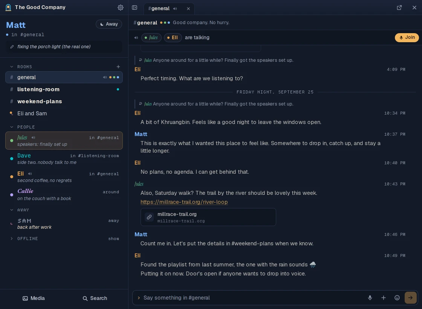Open Eli and Sam conversation
This screenshot has width=422, height=309.
click(64, 113)
